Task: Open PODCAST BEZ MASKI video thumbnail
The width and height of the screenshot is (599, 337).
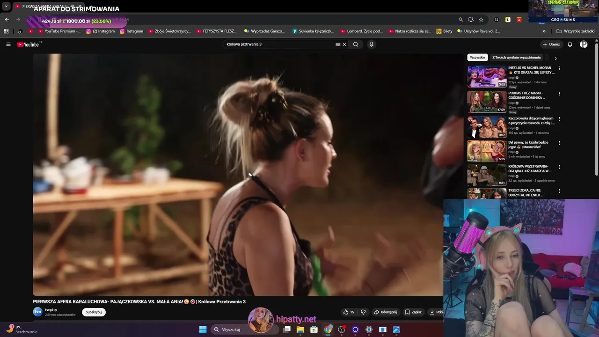Action: coord(487,102)
